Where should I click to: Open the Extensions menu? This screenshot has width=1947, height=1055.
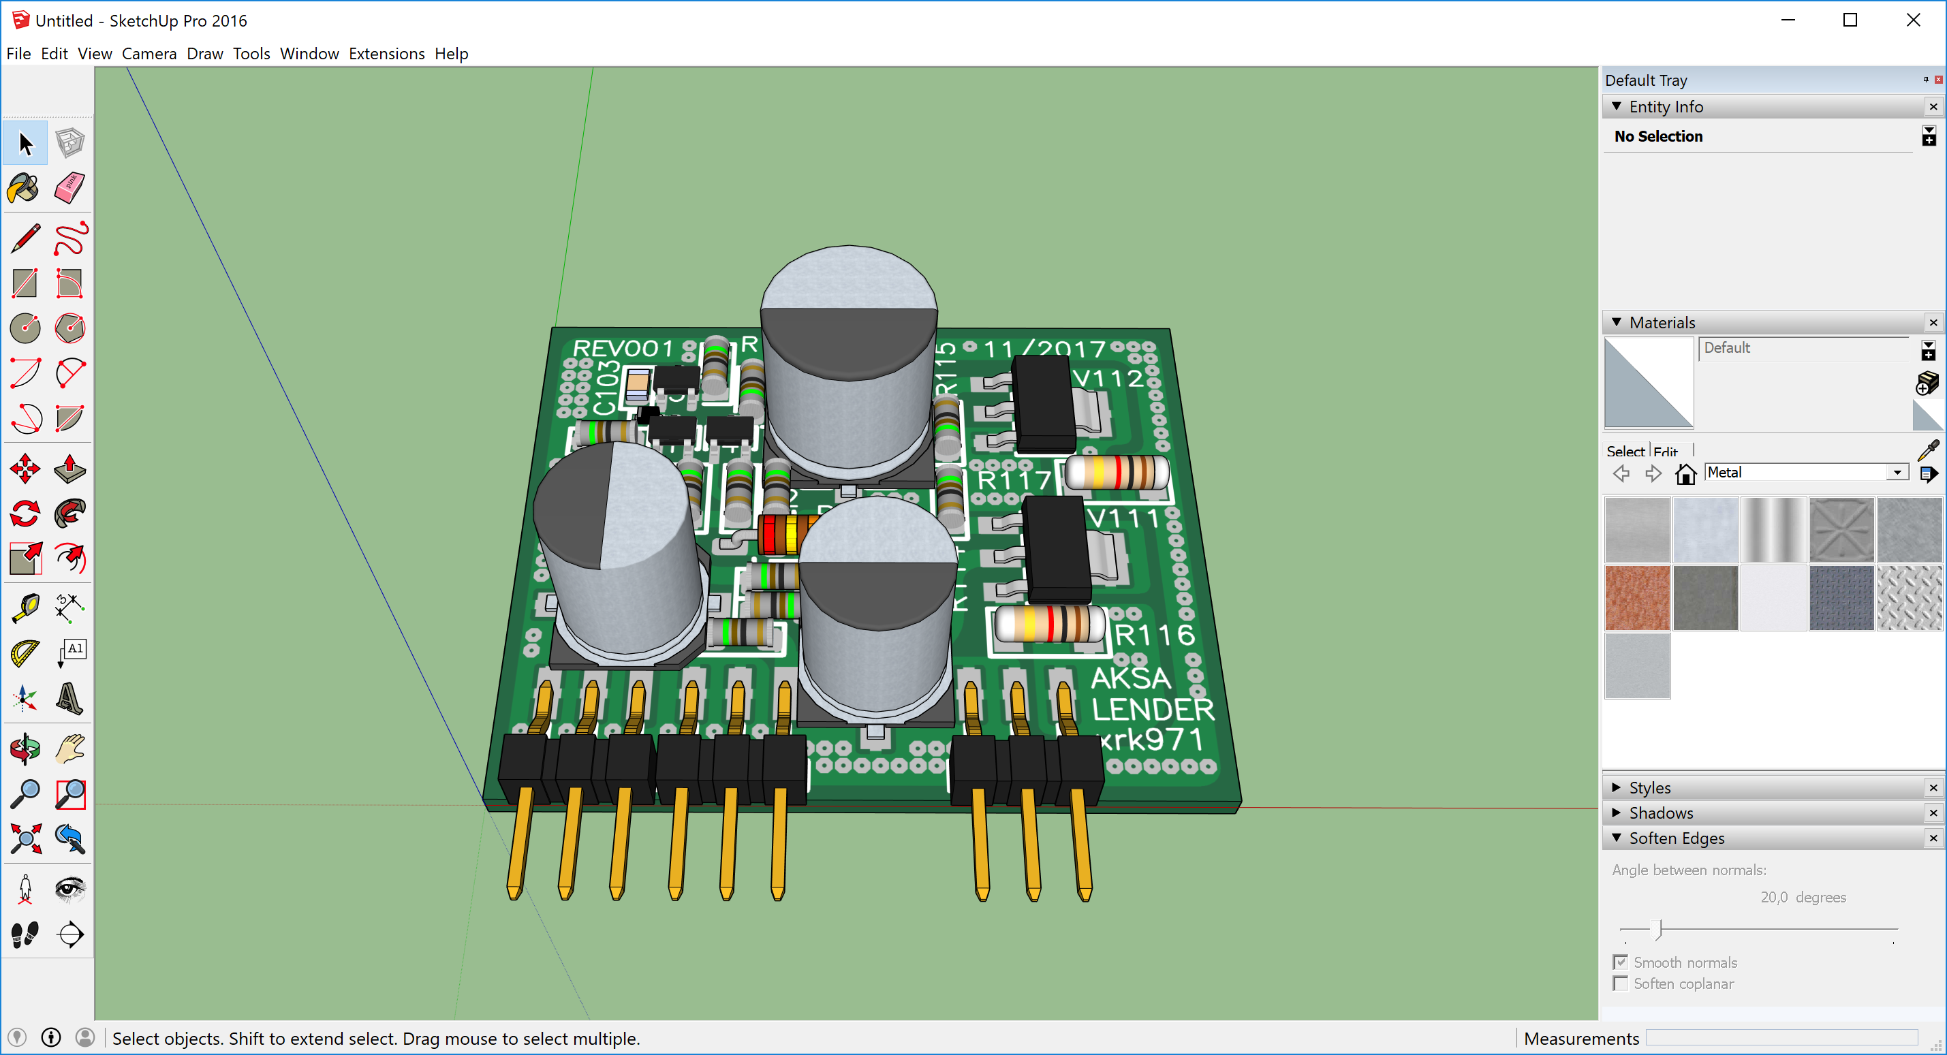coord(386,54)
